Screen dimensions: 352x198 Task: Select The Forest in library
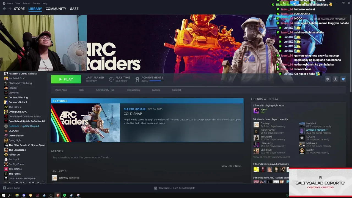[x=15, y=174]
